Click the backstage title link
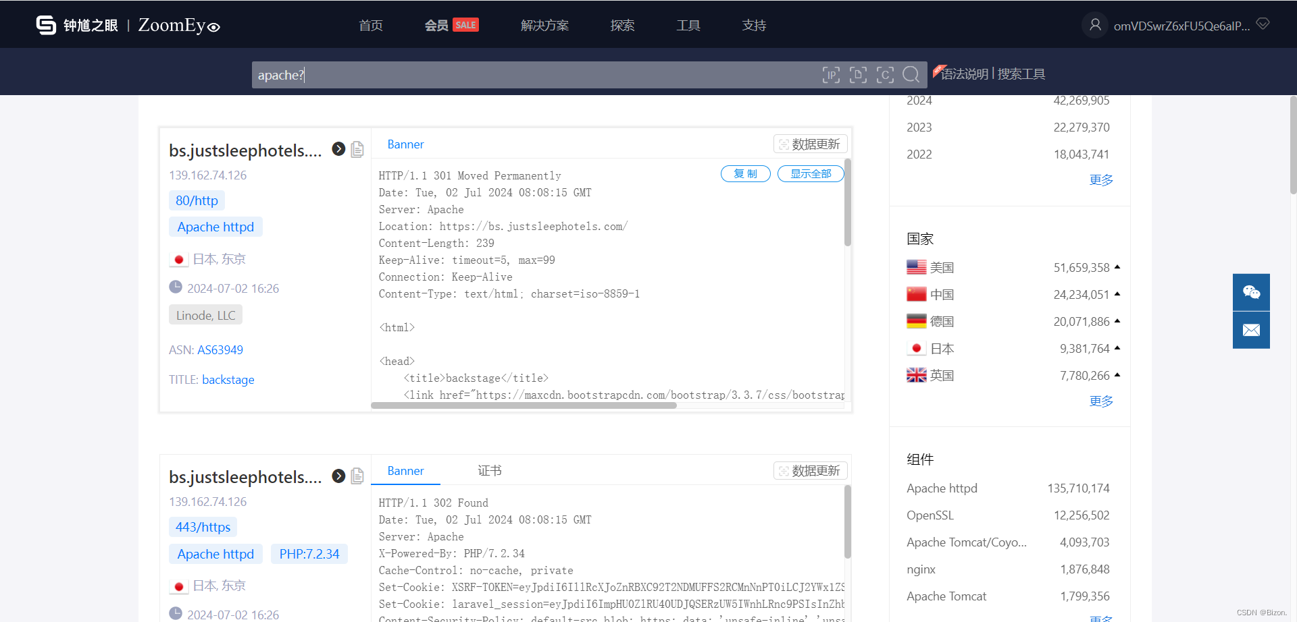1297x622 pixels. click(228, 380)
